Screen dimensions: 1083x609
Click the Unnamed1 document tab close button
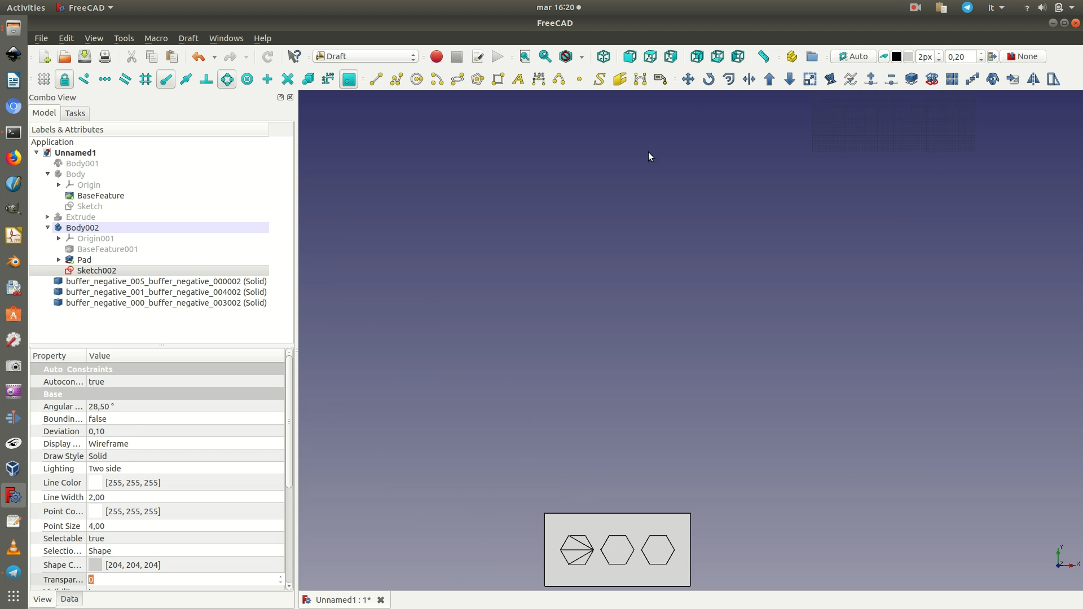[381, 600]
